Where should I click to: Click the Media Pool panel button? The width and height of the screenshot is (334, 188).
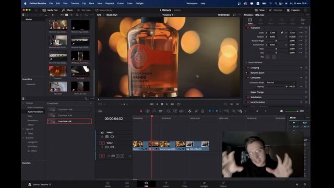[x=50, y=10]
